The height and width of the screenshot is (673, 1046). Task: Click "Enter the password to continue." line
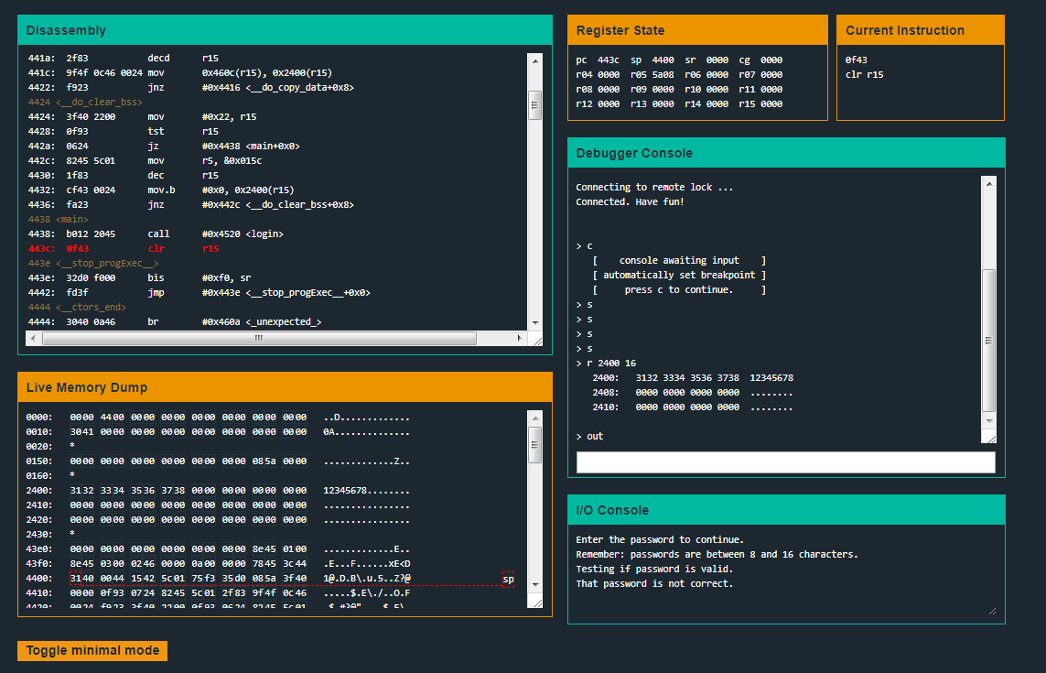click(x=660, y=539)
